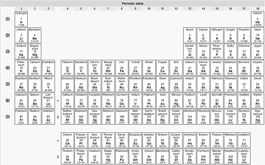Click the Lanthanum element cell

tap(48, 100)
